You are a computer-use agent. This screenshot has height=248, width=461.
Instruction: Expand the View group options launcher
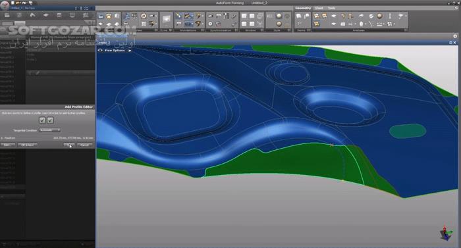[x=156, y=30]
